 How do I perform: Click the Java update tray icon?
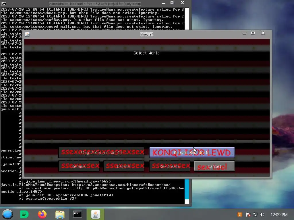[x=240, y=215]
